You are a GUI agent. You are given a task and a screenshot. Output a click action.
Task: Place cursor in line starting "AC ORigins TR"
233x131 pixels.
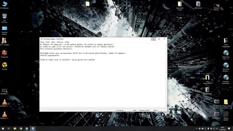77,44
